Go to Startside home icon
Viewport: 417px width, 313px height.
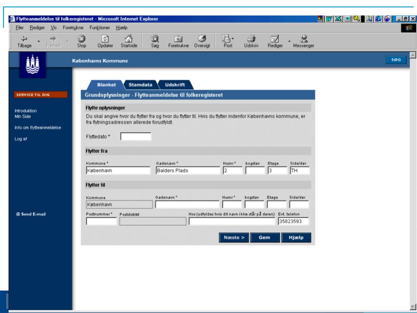pyautogui.click(x=129, y=42)
